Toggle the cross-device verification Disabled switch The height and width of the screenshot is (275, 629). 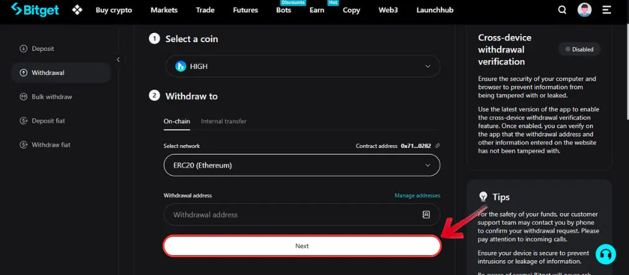[579, 49]
